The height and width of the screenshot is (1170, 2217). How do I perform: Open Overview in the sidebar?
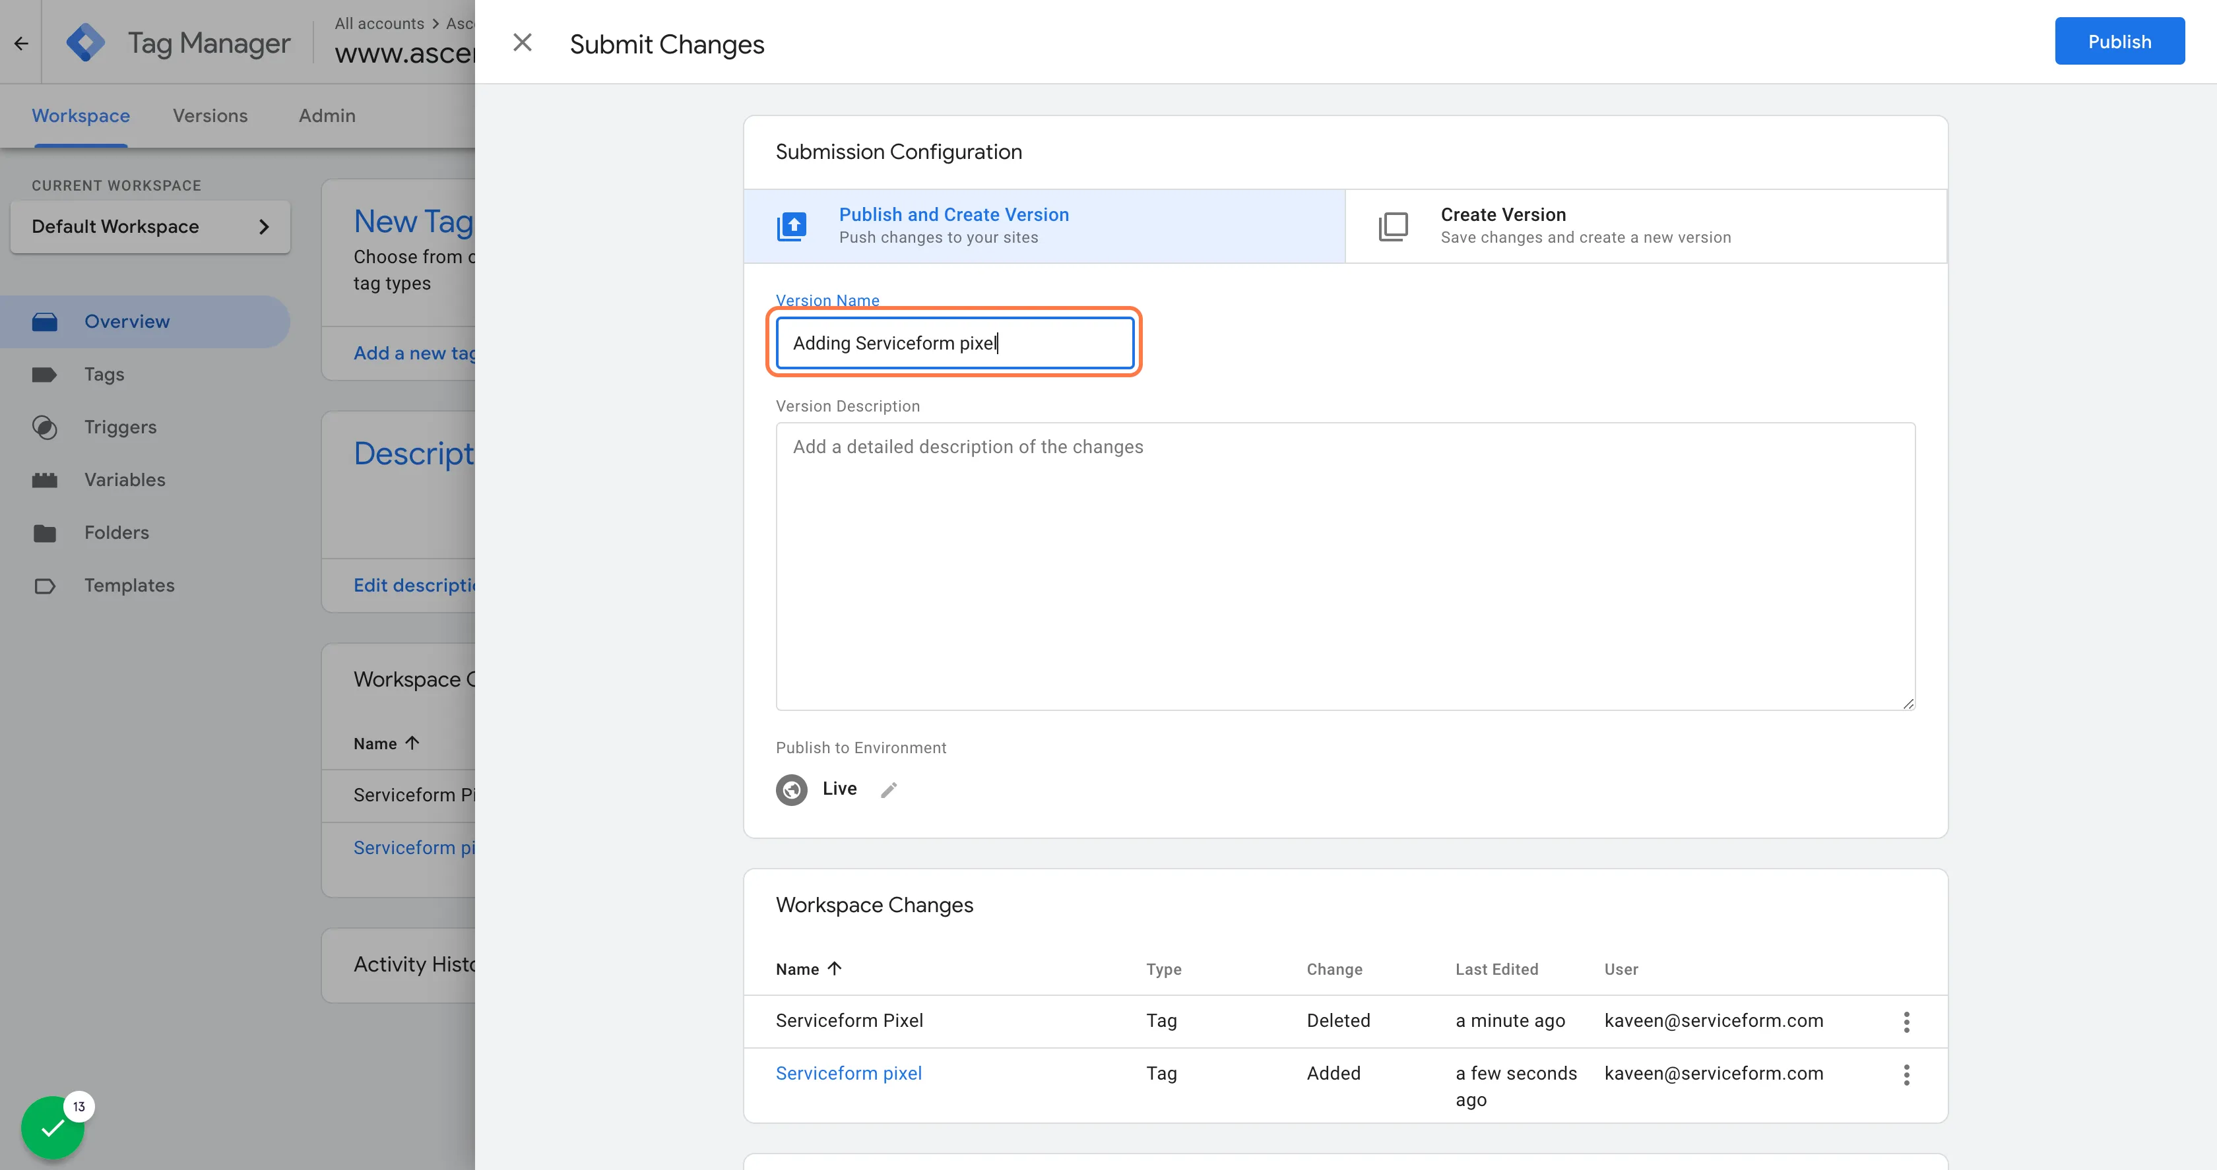(145, 321)
